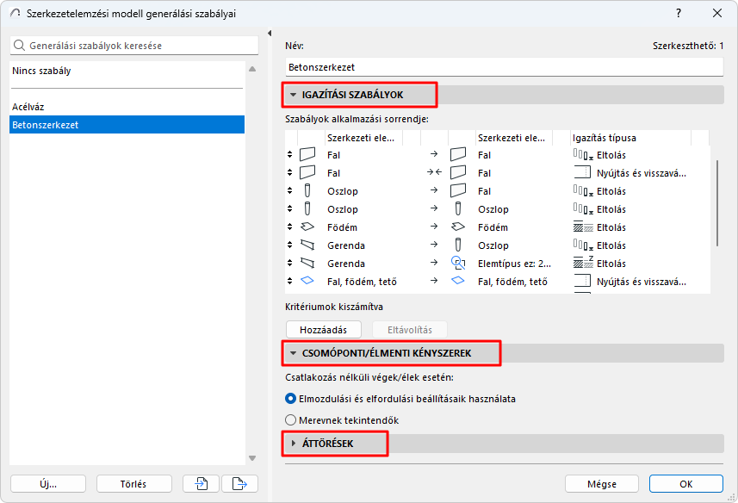Screen dimensions: 738x503
Task: Click the element type criteria magnifier icon
Action: (458, 264)
